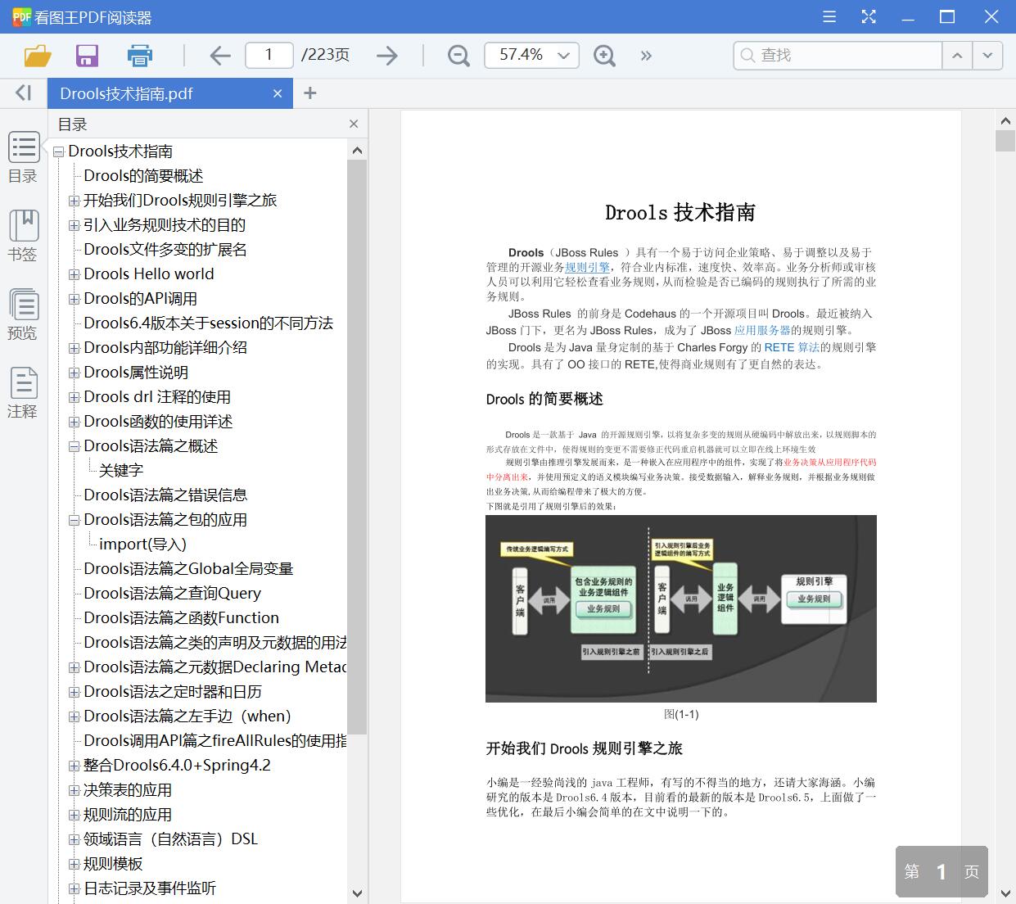Find next search result down arrow
The width and height of the screenshot is (1016, 904).
[987, 56]
